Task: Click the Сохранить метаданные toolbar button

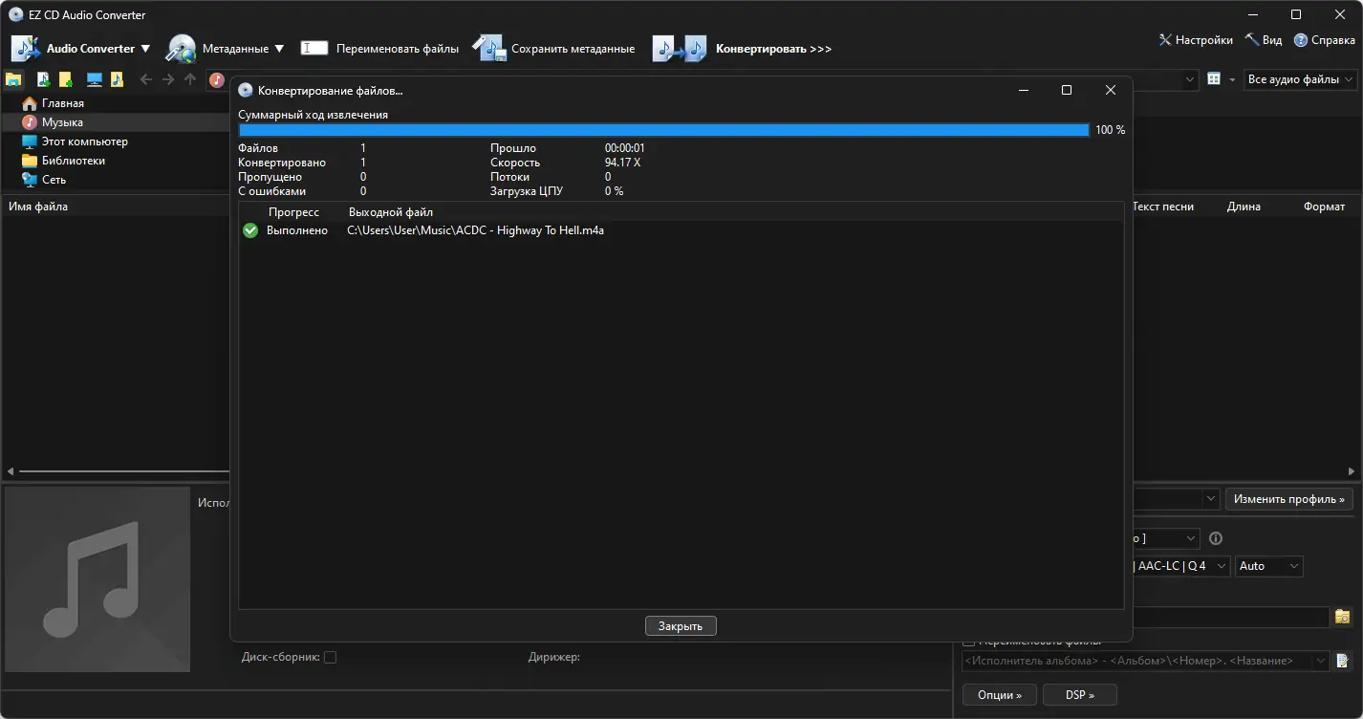Action: pyautogui.click(x=553, y=48)
